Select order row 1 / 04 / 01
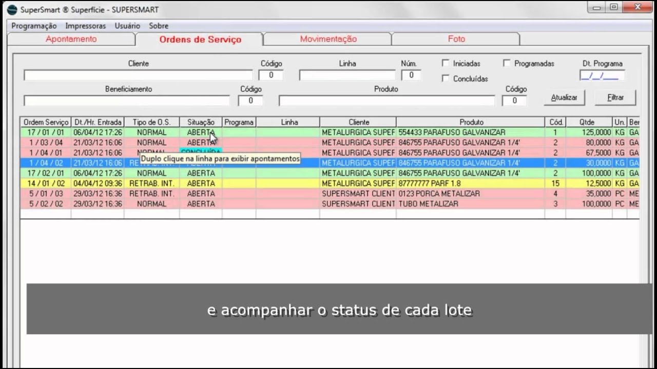Image resolution: width=657 pixels, height=369 pixels. [330, 153]
